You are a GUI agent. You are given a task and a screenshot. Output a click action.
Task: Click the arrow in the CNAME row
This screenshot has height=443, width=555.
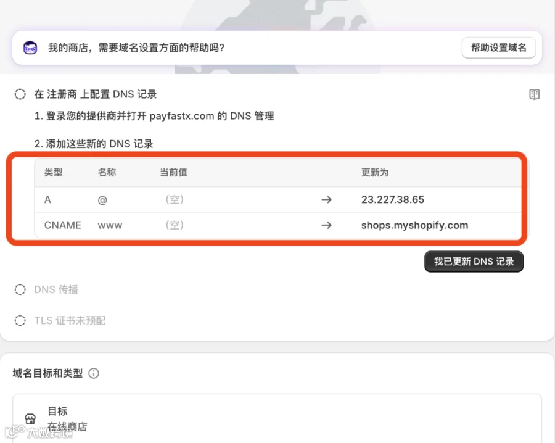pyautogui.click(x=326, y=225)
